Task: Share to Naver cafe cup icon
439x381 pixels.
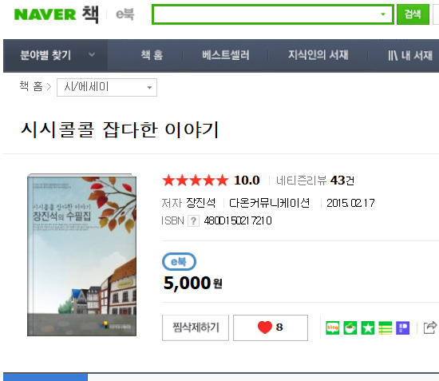Action: pyautogui.click(x=350, y=328)
